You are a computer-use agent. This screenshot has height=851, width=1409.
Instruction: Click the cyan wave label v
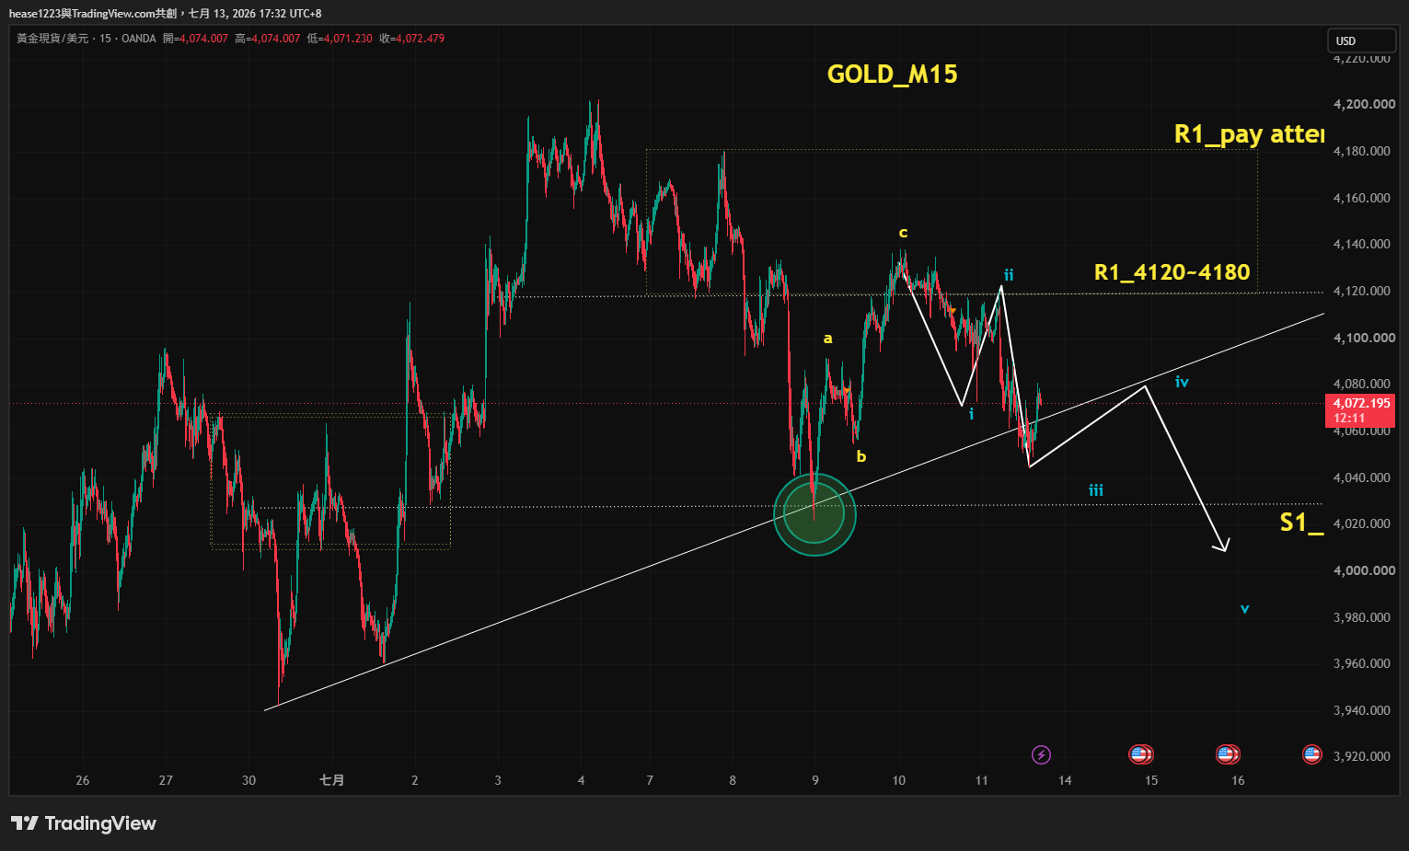click(1244, 609)
